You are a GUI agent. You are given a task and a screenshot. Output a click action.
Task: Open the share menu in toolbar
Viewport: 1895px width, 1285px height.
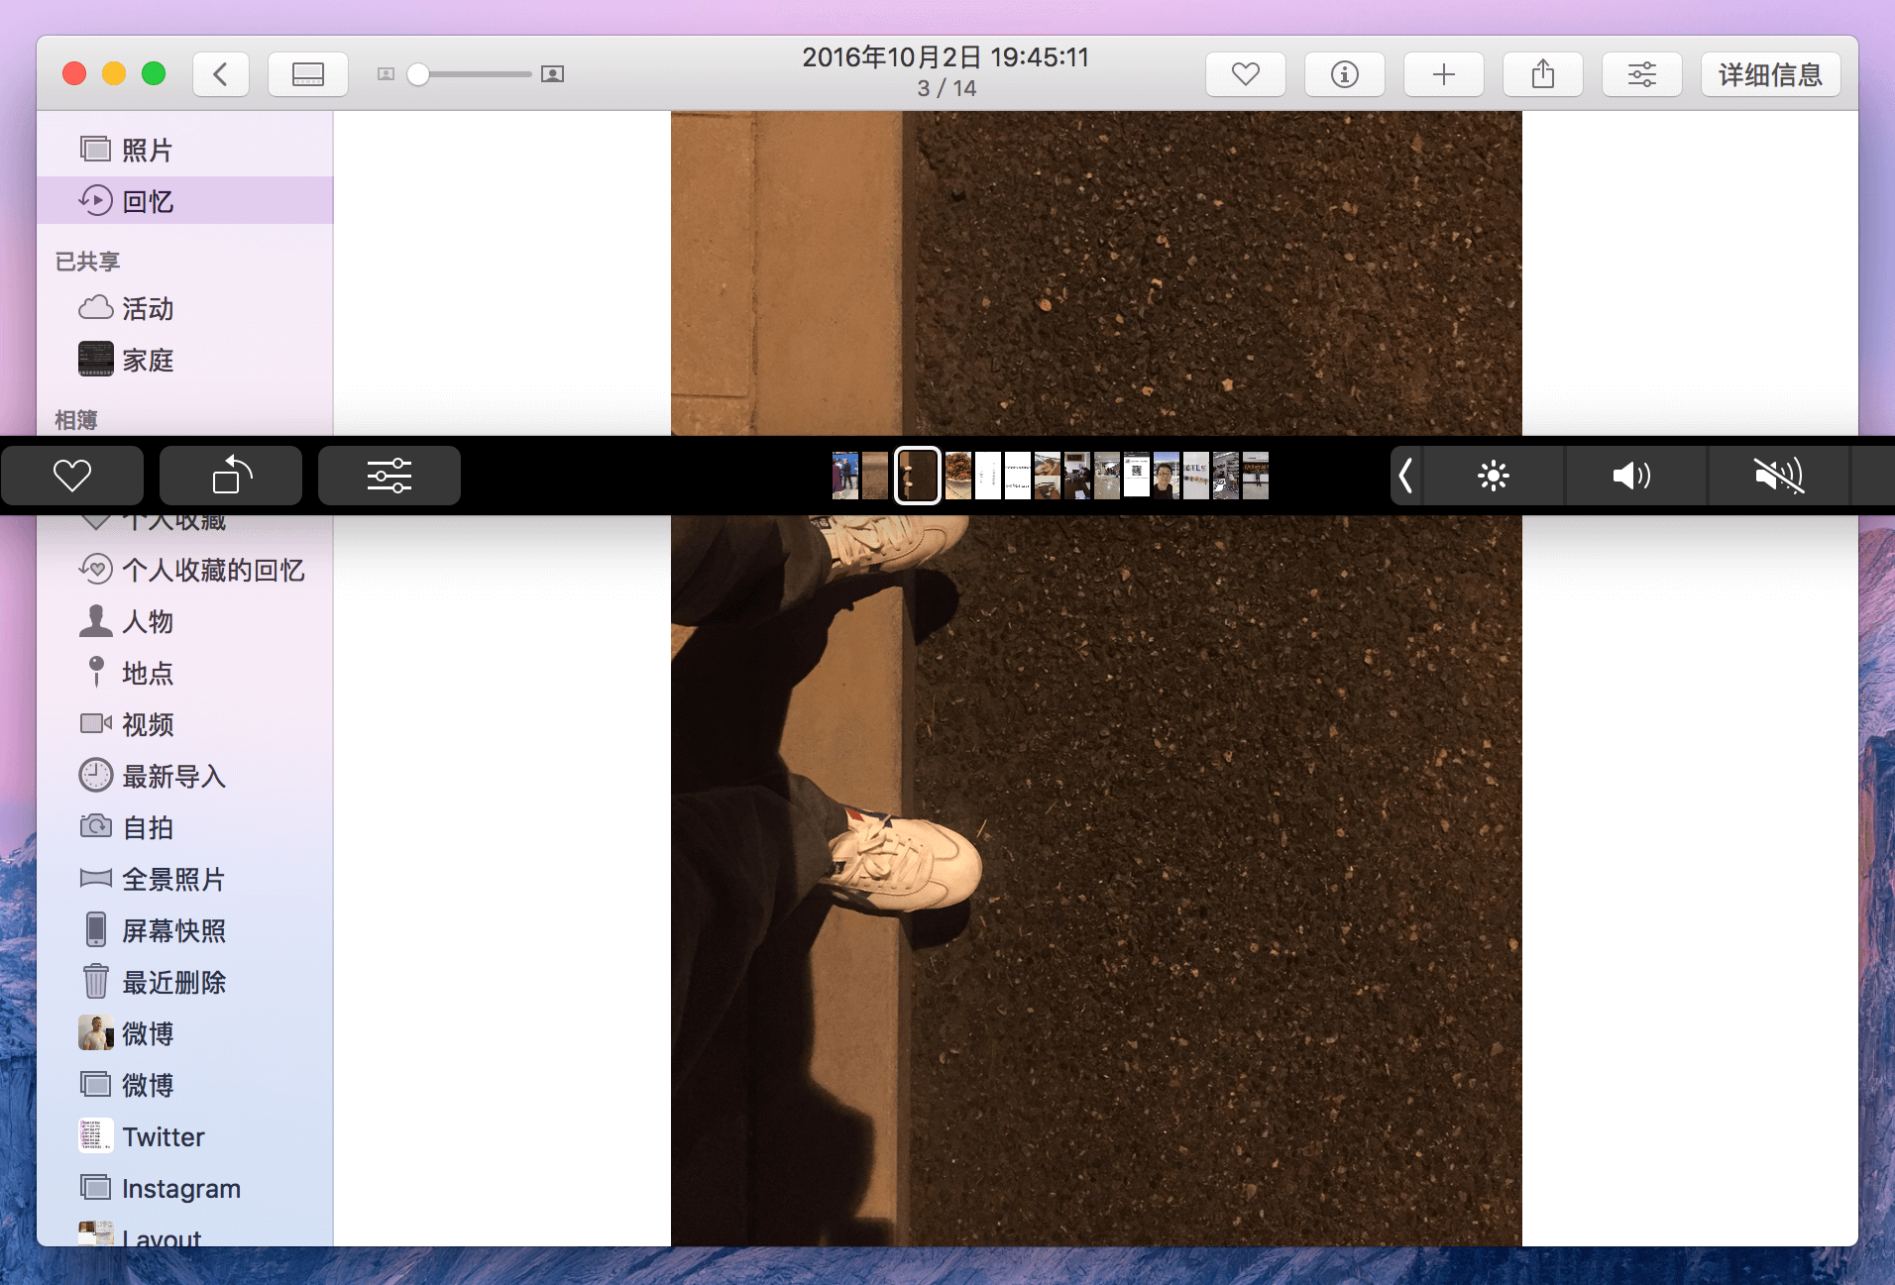coord(1543,74)
